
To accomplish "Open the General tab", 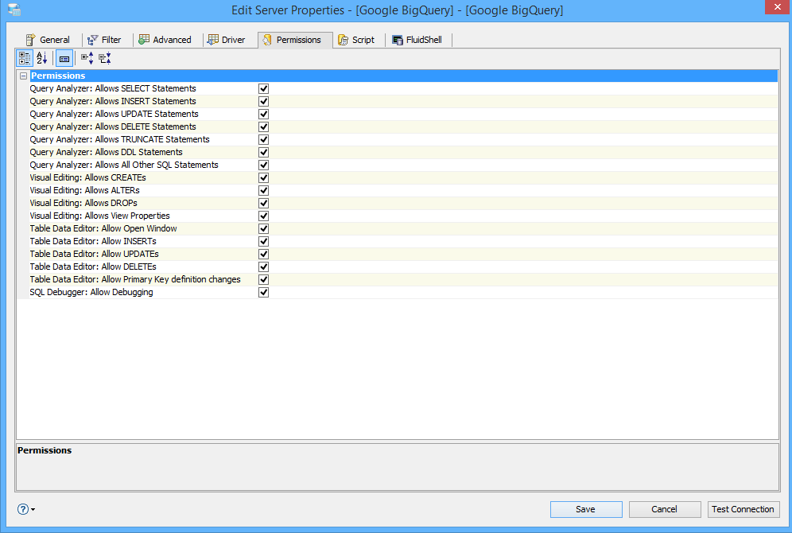I will pyautogui.click(x=48, y=40).
